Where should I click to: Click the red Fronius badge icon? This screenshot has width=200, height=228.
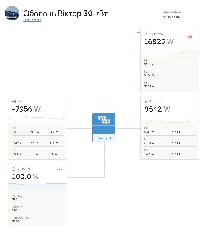coord(190,37)
